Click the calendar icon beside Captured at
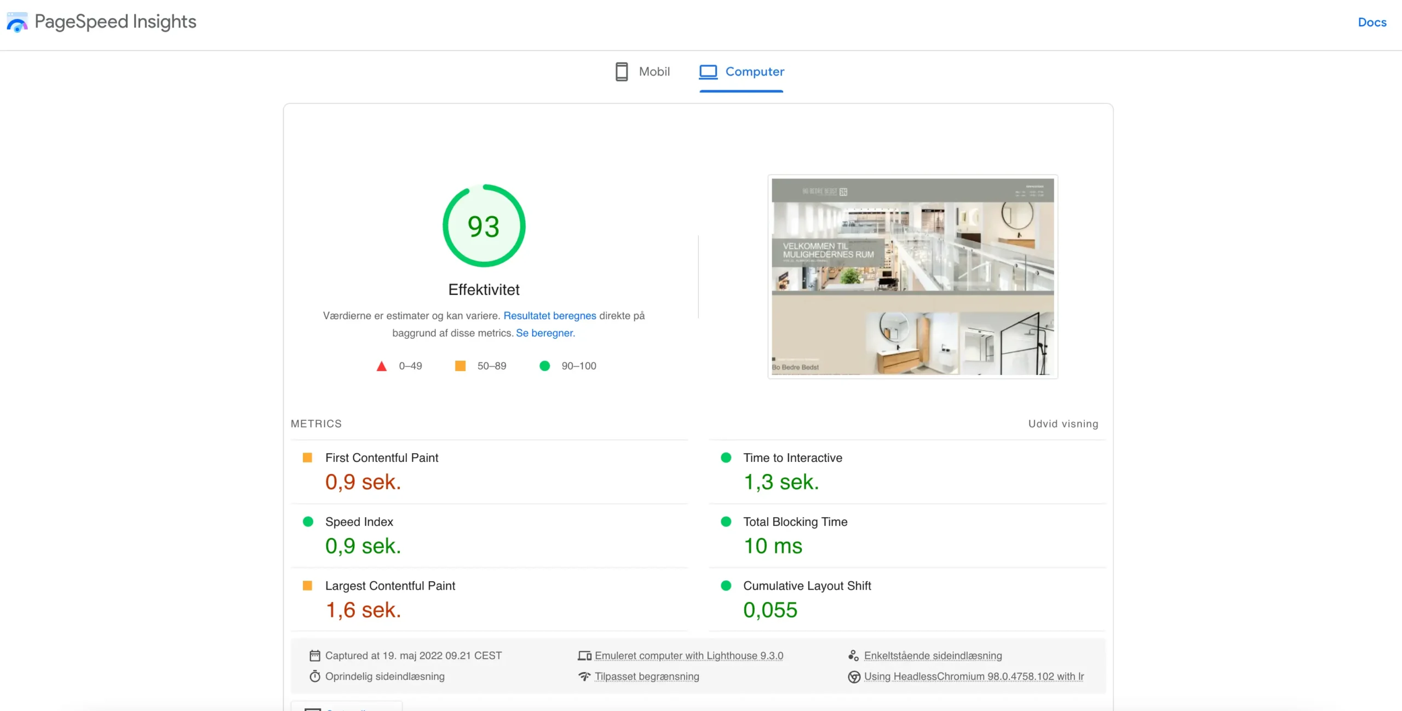1402x711 pixels. tap(315, 656)
